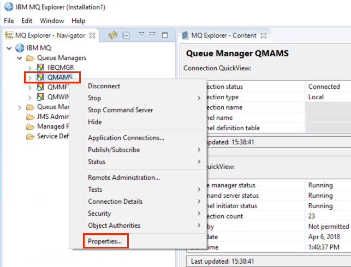Maximize the Navigator view panel
This screenshot has width=351, height=267.
tap(165, 35)
